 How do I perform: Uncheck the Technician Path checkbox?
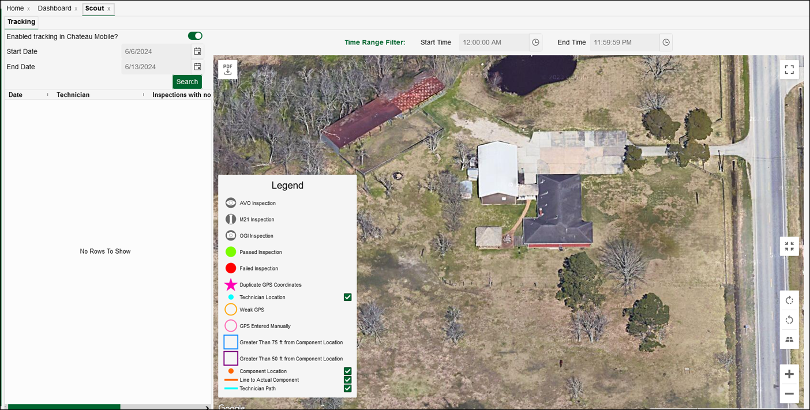click(x=347, y=389)
